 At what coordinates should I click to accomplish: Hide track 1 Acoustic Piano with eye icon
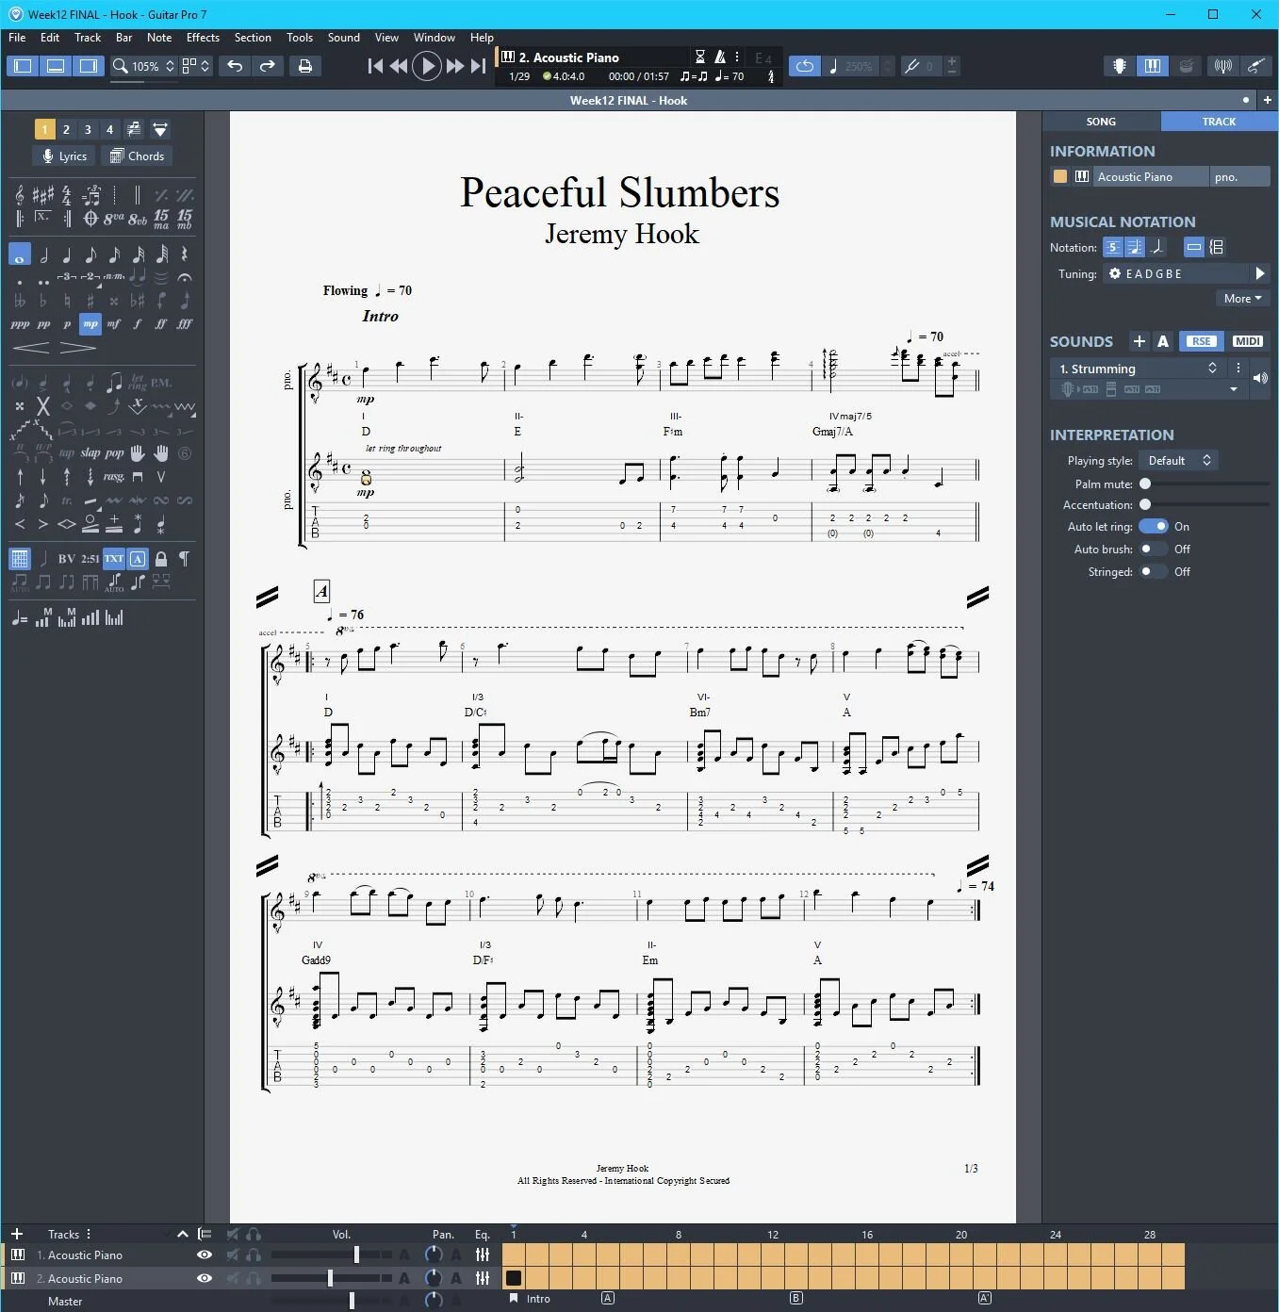[204, 1255]
